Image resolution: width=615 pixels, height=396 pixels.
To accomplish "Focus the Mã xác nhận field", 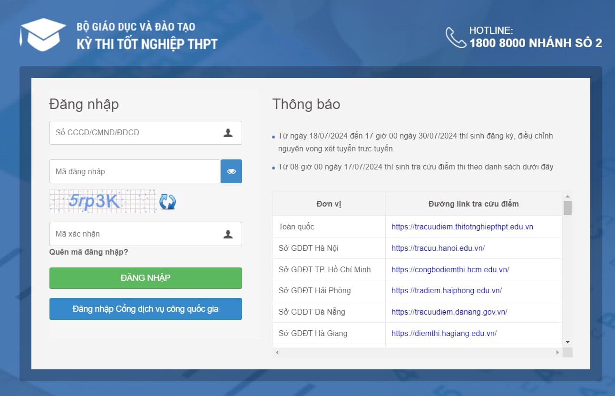I will 146,234.
